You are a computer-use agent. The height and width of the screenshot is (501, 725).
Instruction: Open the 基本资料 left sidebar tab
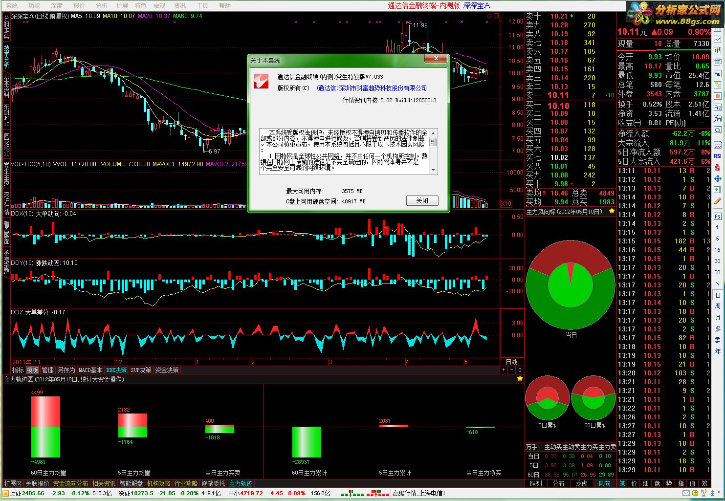point(6,86)
